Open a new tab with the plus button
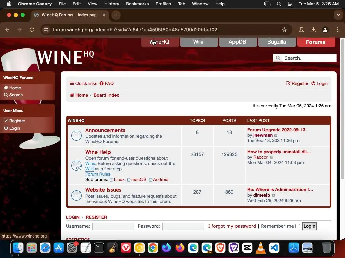 [116, 15]
